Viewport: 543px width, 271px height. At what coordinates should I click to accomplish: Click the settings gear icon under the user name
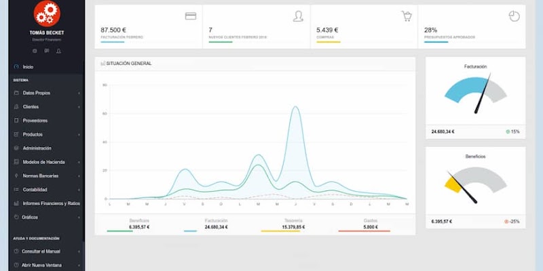(35, 51)
